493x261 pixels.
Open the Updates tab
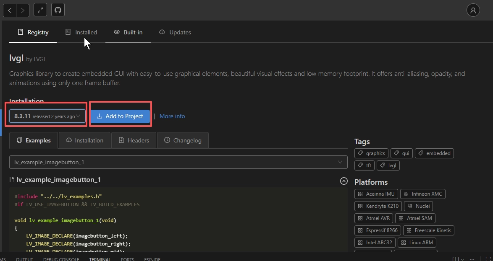click(175, 32)
